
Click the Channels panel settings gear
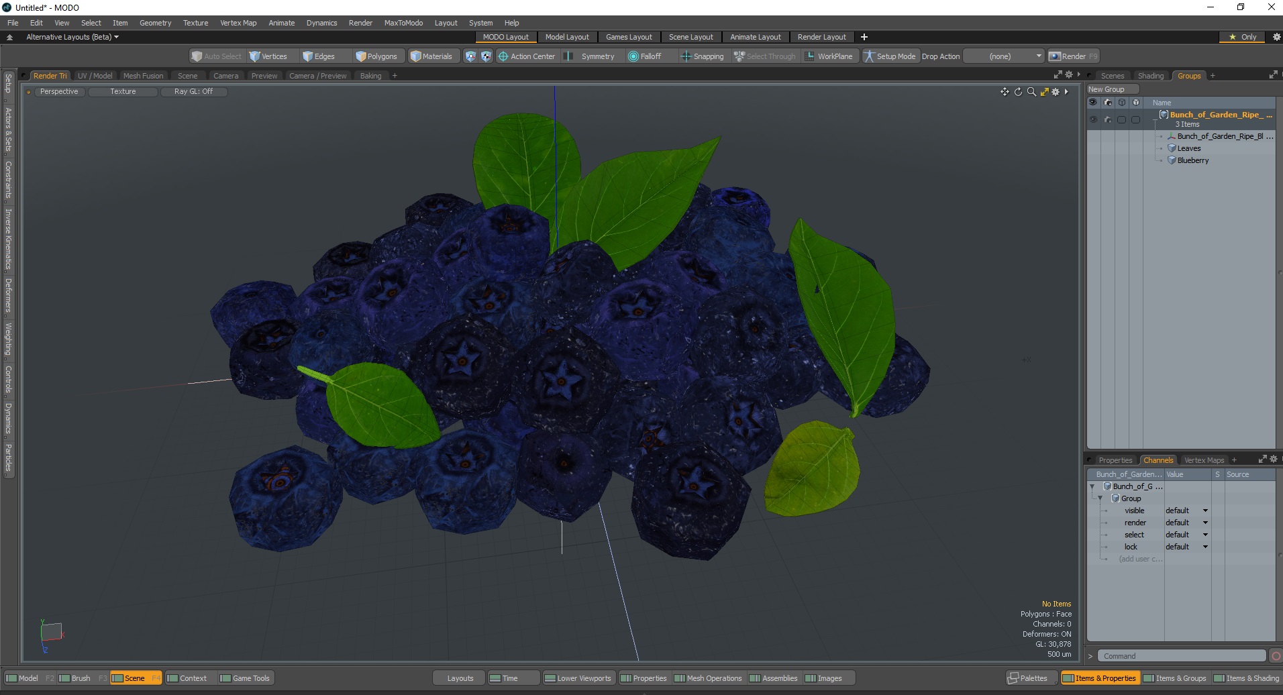point(1274,460)
